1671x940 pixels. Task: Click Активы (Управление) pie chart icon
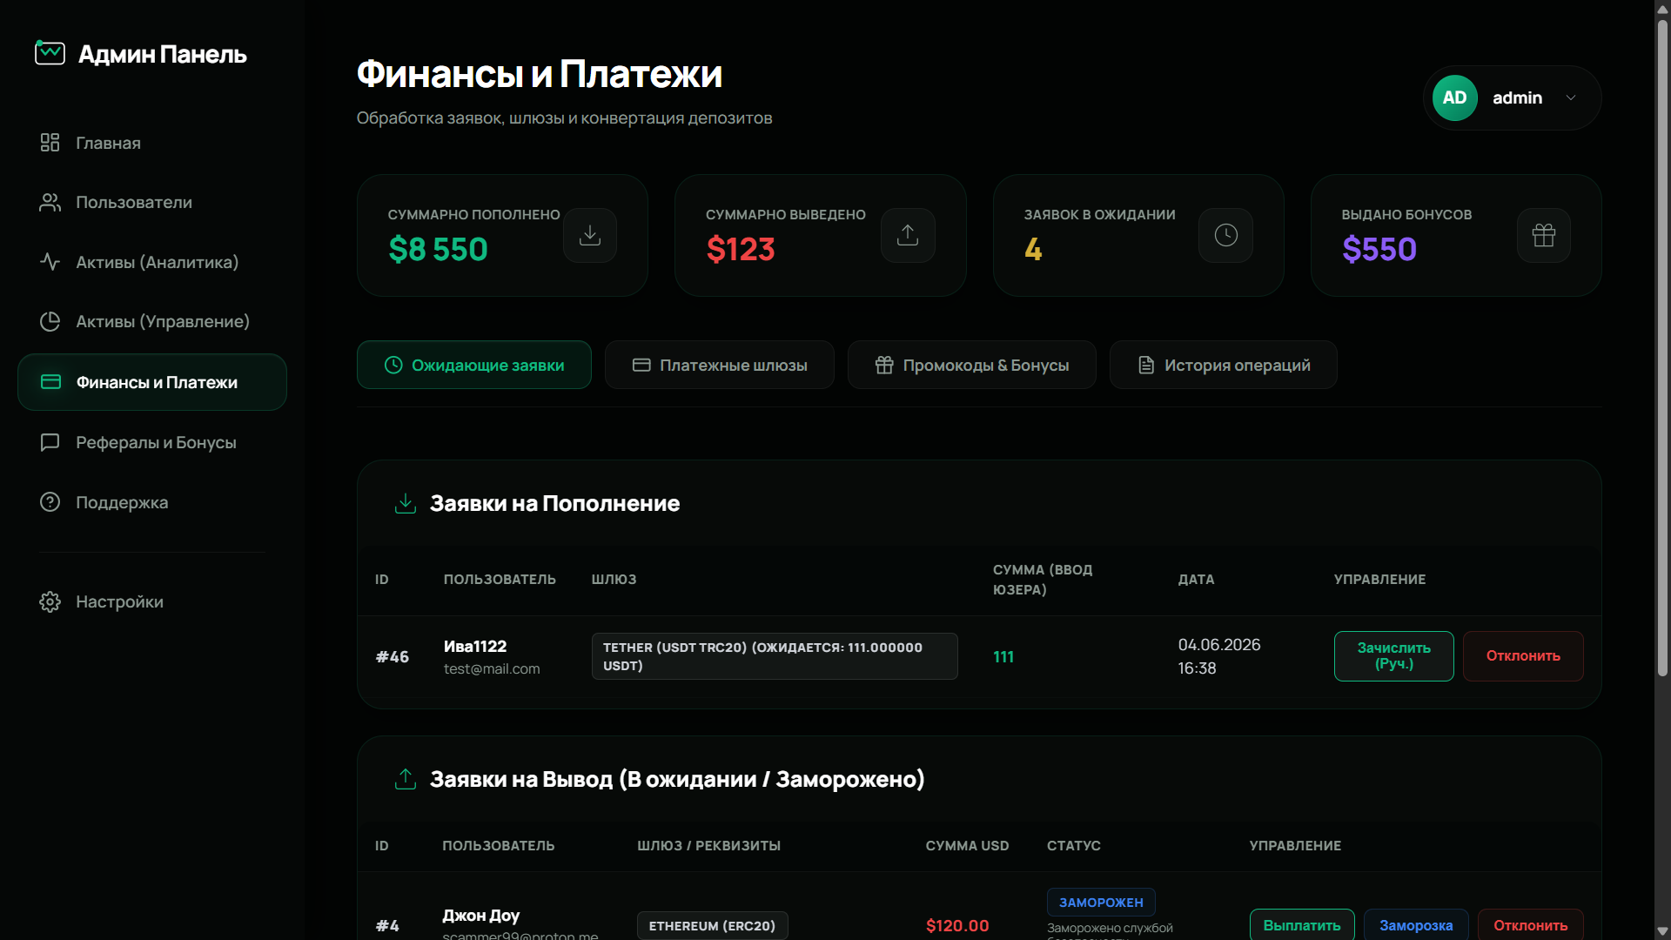point(50,321)
